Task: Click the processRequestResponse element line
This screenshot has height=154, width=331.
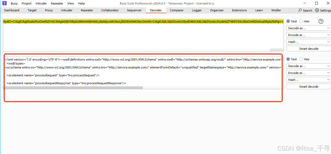Action: click(66, 83)
